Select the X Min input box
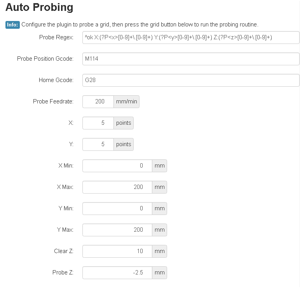The height and width of the screenshot is (290, 300). click(x=117, y=166)
